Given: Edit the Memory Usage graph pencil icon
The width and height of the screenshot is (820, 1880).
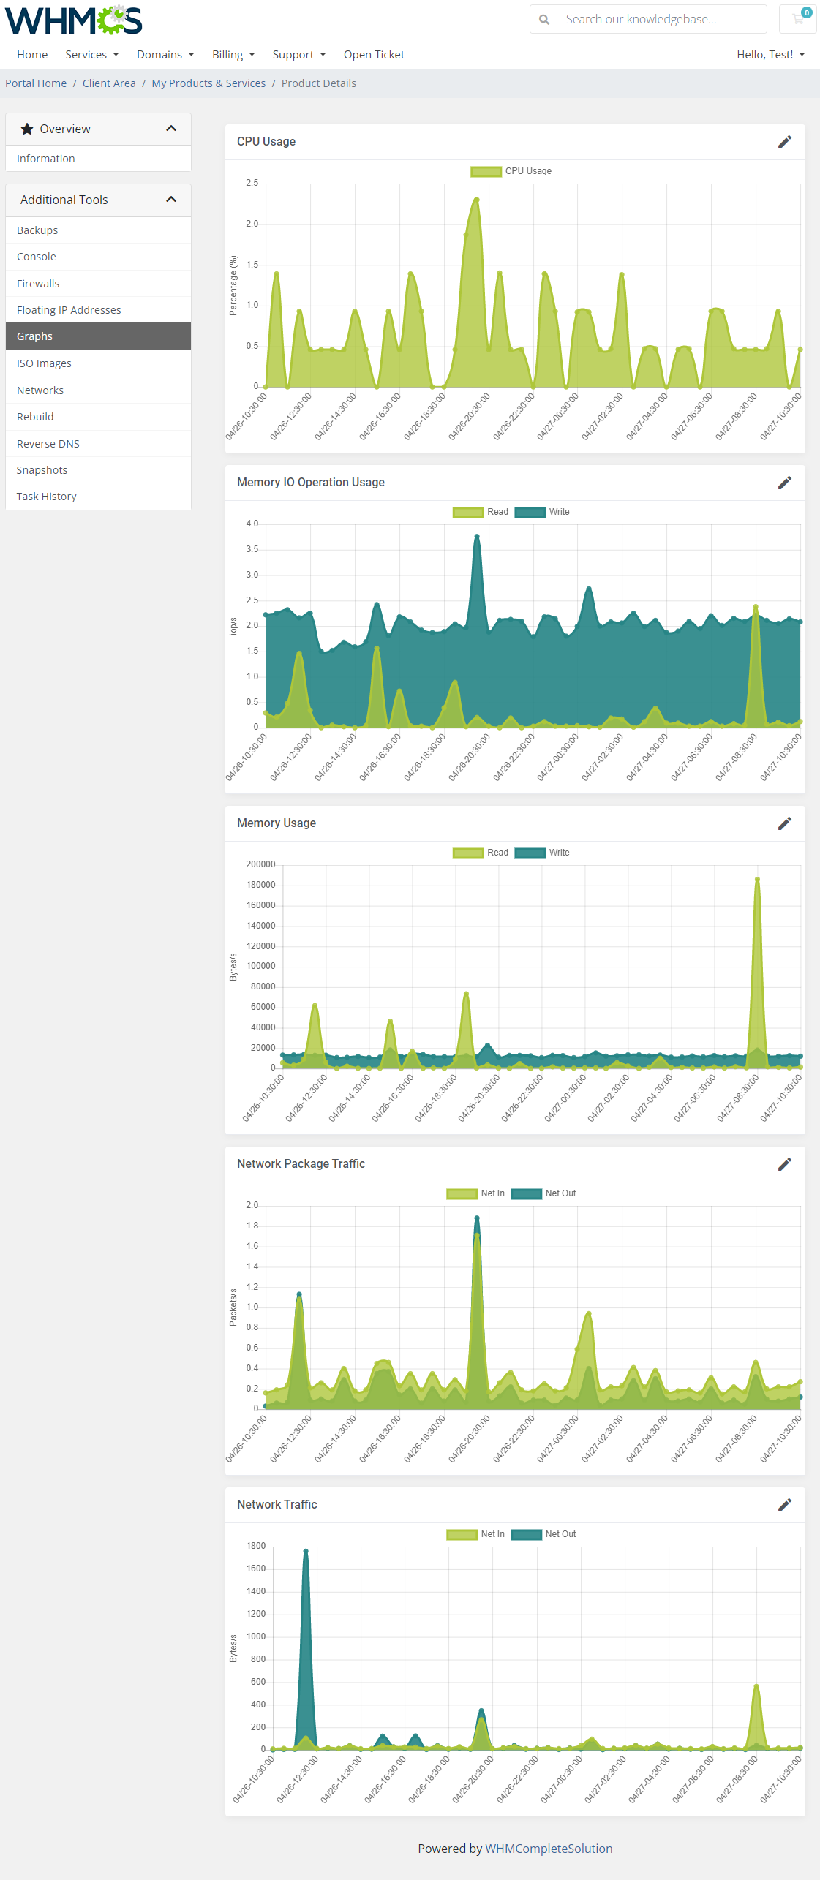Looking at the screenshot, I should [x=785, y=823].
